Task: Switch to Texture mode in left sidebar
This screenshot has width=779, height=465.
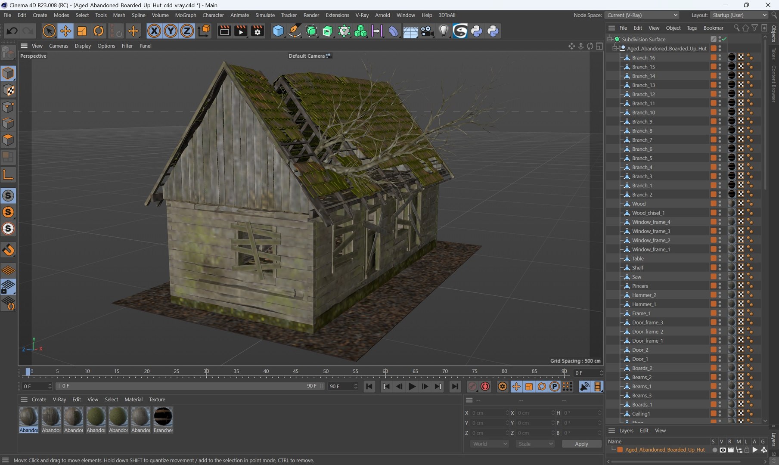Action: tap(8, 90)
